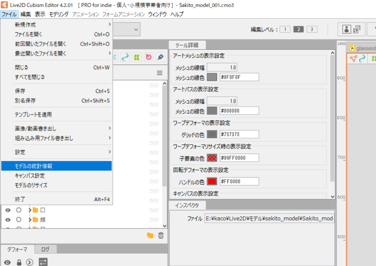Click the circled arrow icon in Deformer panel

click(30, 262)
